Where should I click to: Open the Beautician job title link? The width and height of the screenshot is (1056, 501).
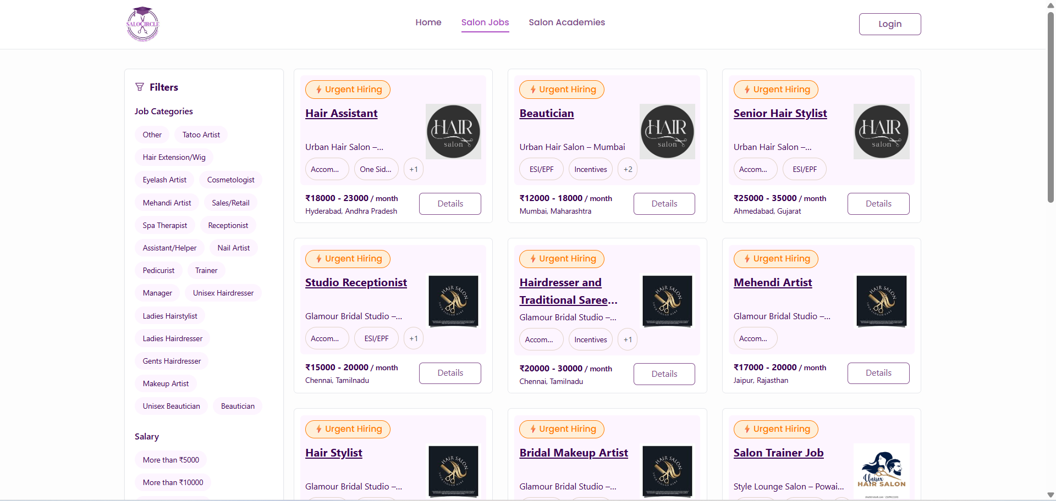(547, 113)
